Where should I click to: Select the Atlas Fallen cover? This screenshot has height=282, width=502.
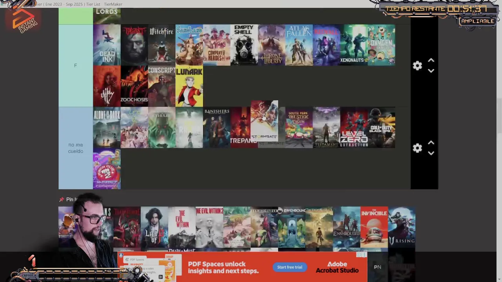[x=299, y=45]
